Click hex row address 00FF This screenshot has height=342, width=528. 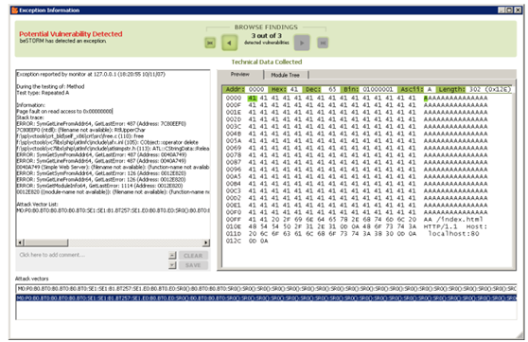(234, 219)
